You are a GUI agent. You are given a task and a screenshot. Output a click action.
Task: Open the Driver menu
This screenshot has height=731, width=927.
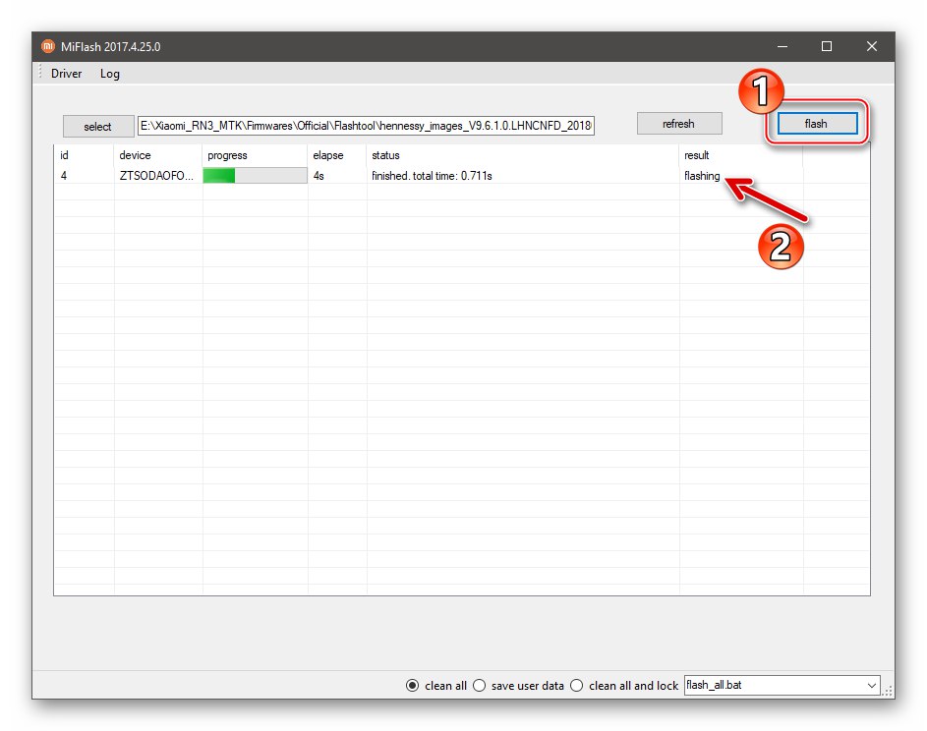[x=66, y=74]
